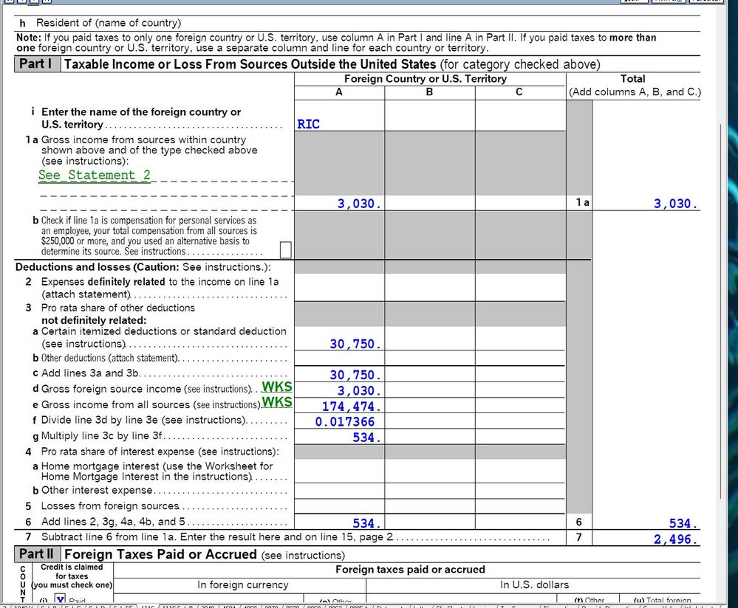Select the line 3f ratio 0.017366

(x=338, y=422)
